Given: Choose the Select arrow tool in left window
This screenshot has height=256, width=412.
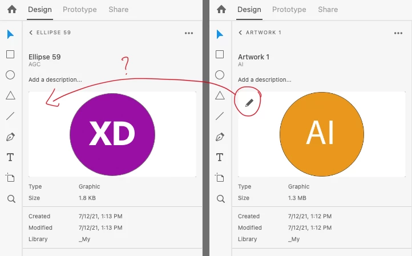Looking at the screenshot, I should [x=10, y=34].
